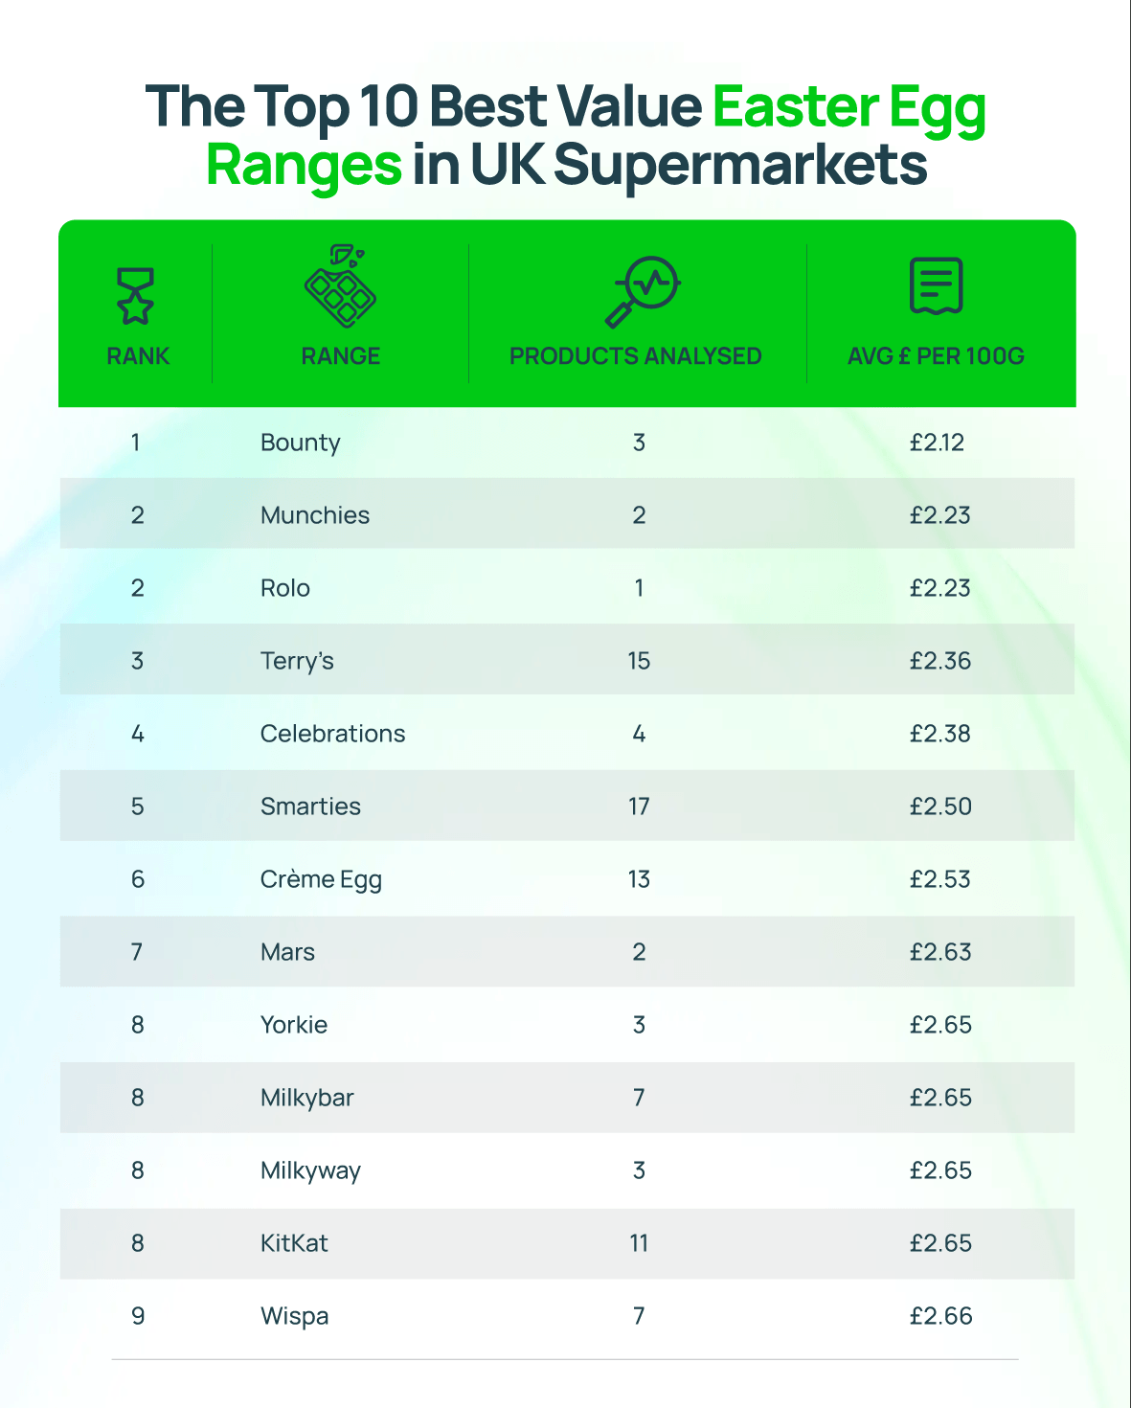Click the AVG £ PER 100G header
1131x1408 pixels.
tap(936, 356)
